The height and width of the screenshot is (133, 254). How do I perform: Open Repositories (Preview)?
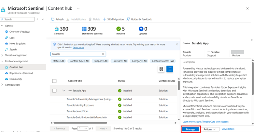(21, 73)
